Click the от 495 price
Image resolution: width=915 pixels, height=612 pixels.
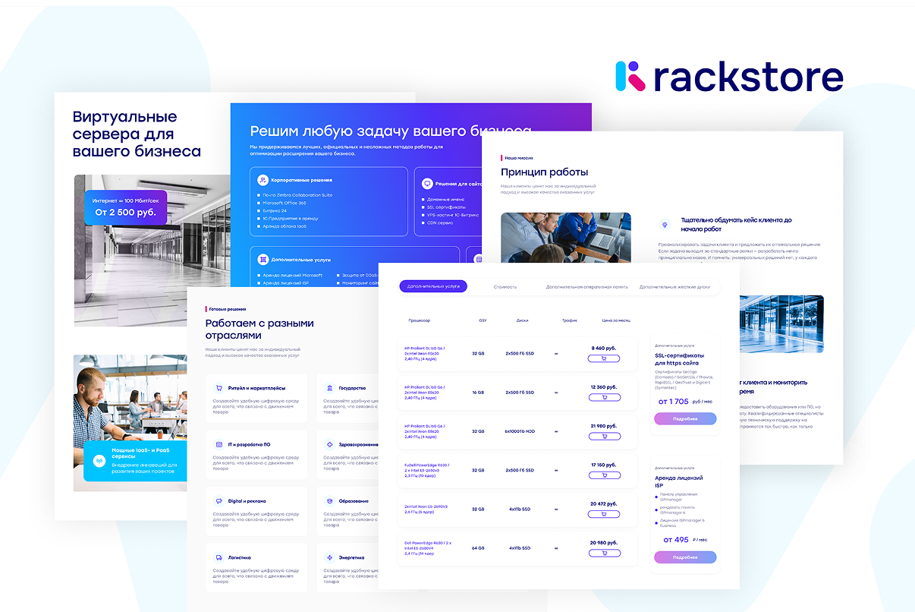pos(676,540)
